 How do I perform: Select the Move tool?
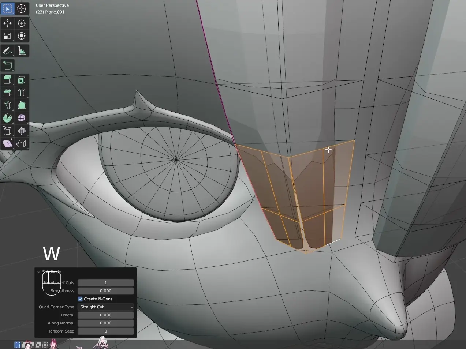7,23
